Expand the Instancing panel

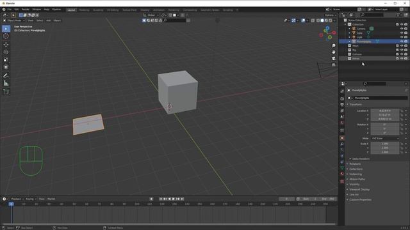coord(356,174)
